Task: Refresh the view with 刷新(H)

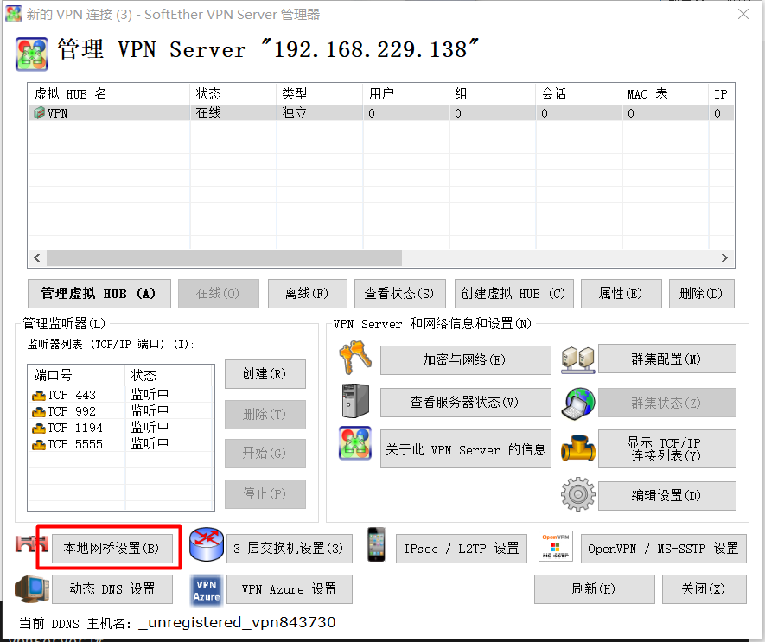Action: pos(594,588)
